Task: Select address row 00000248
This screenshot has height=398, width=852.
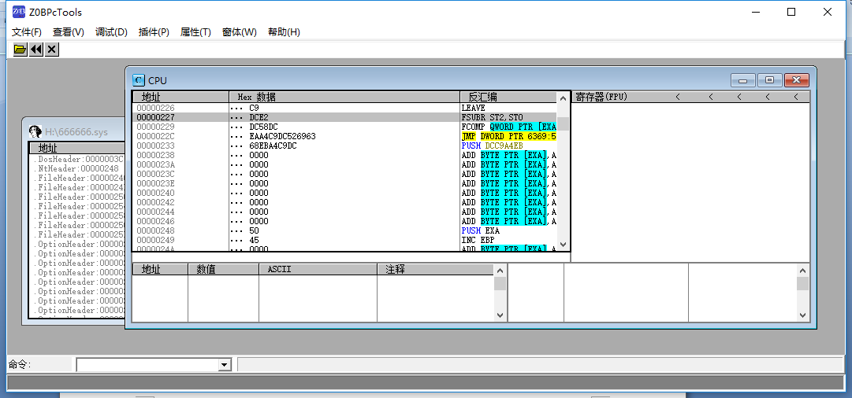Action: [155, 230]
